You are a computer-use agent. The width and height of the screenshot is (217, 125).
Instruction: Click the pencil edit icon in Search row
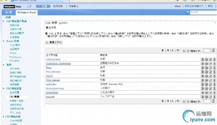point(210,76)
